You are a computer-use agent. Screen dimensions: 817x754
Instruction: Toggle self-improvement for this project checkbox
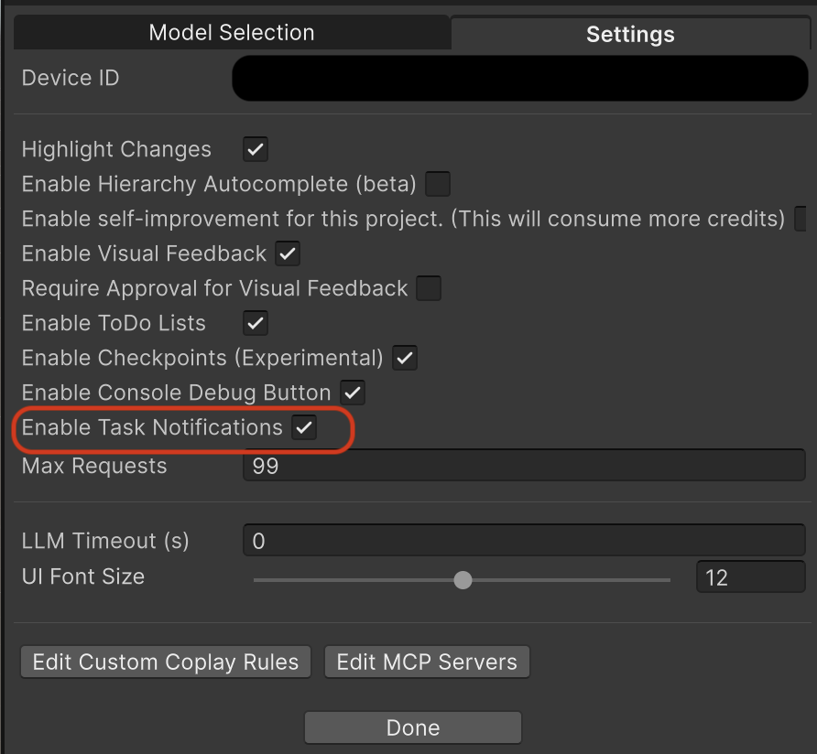801,219
